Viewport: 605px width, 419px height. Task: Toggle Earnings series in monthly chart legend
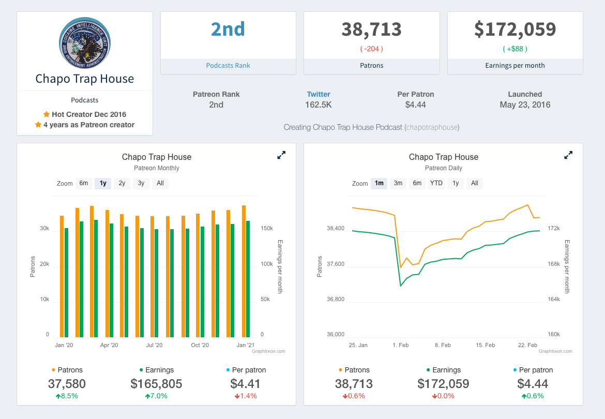click(157, 370)
